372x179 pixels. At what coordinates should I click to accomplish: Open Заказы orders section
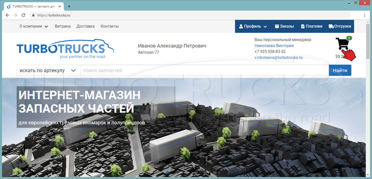(284, 26)
